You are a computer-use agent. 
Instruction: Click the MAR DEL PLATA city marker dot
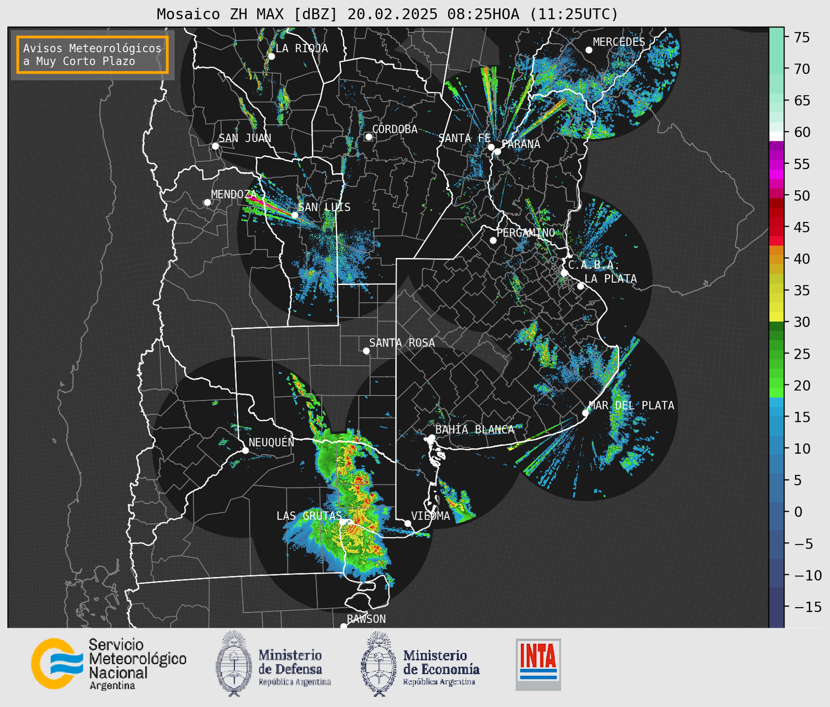[585, 413]
